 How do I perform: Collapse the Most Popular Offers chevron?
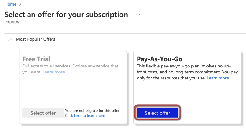(x=10, y=40)
